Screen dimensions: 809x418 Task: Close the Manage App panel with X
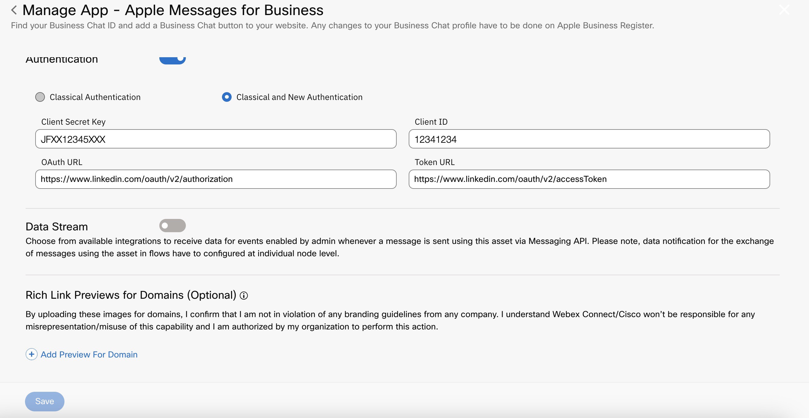(784, 10)
